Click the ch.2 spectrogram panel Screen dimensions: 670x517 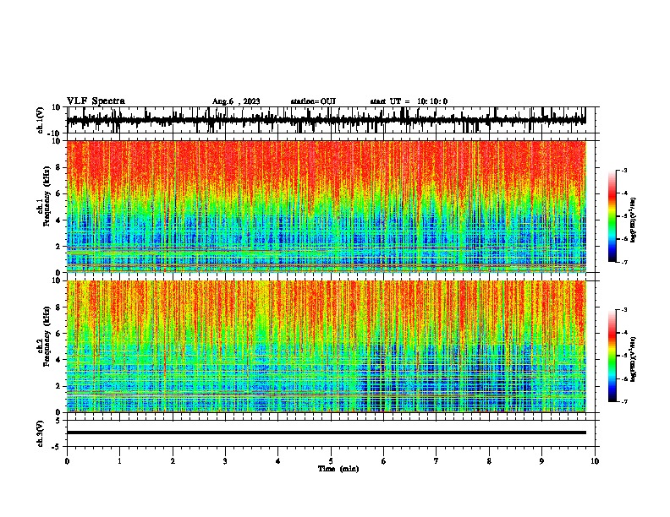327,346
